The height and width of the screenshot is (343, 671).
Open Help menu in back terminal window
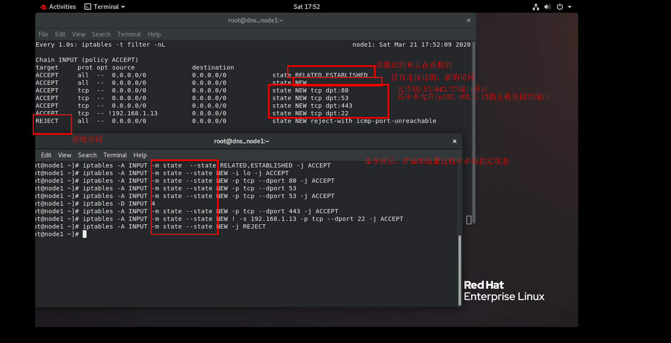(x=154, y=34)
